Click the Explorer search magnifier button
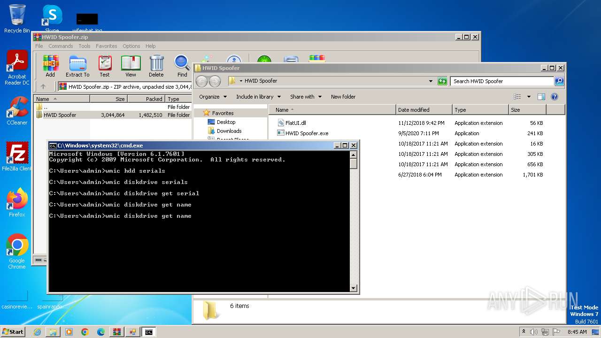Screen dimensions: 601x338 pyautogui.click(x=559, y=81)
